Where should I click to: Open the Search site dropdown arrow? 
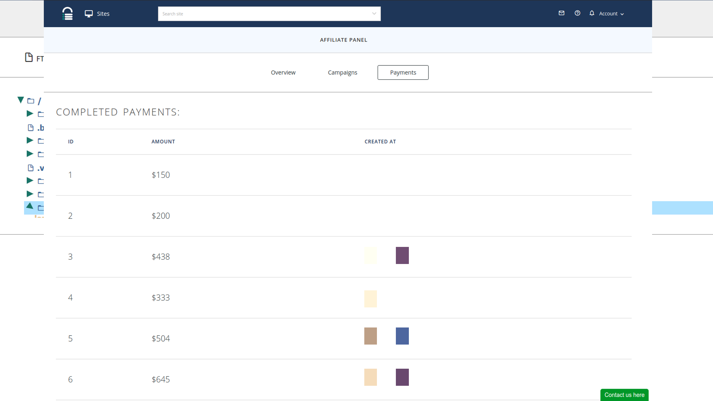374,14
